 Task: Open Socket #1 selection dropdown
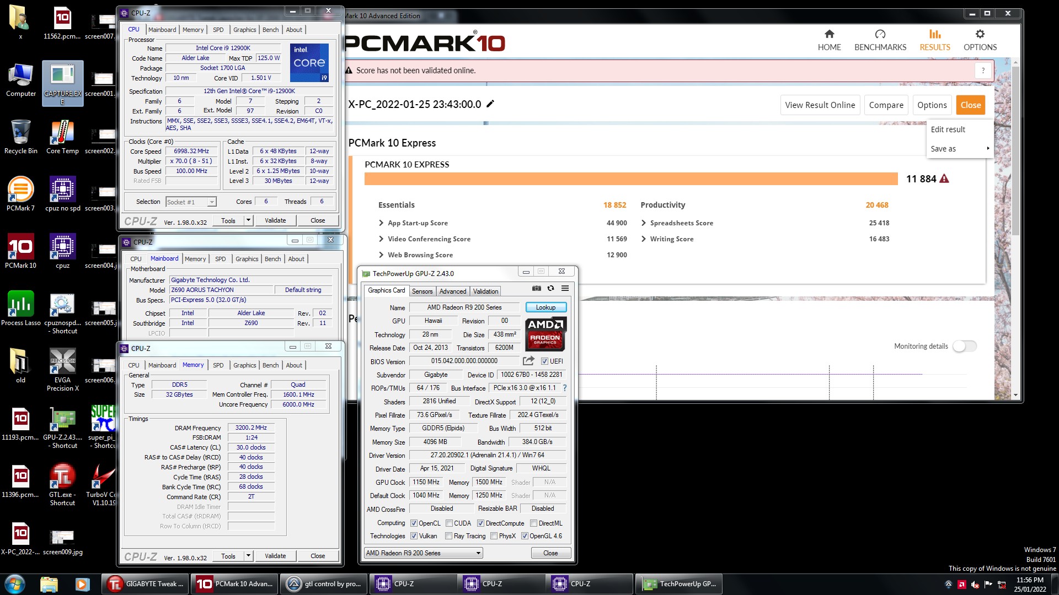click(x=191, y=202)
